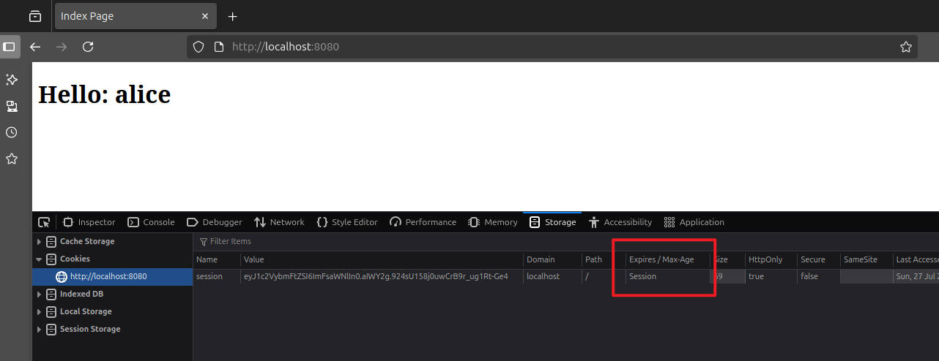Viewport: 939px width, 361px height.
Task: Click the 'localhost' domain cell
Action: click(x=552, y=277)
